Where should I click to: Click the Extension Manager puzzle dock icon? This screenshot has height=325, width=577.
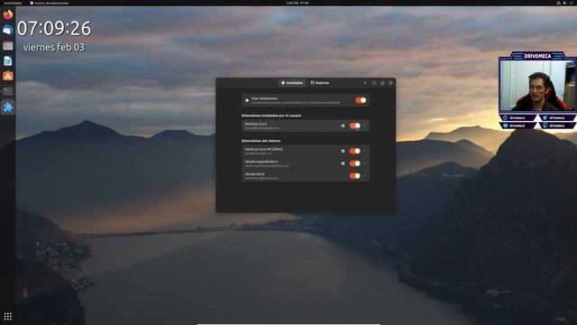pos(8,107)
